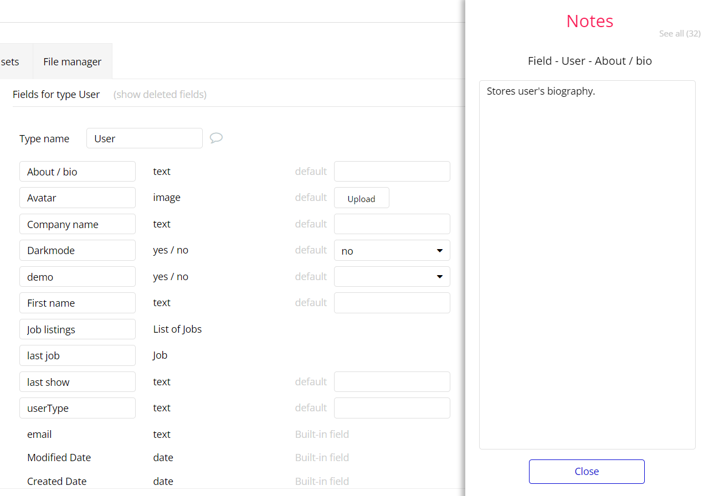Select the Avatar field name box
The image size is (714, 496).
77,198
